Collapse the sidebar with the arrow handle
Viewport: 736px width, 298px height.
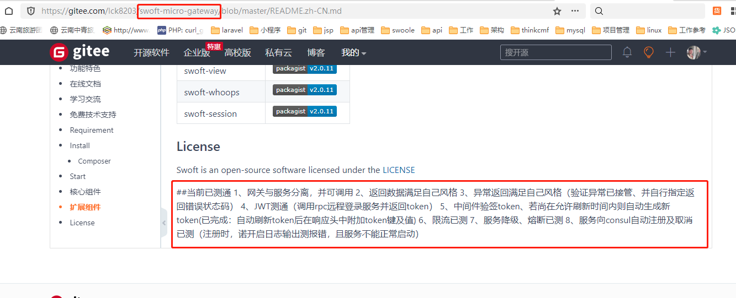164,223
